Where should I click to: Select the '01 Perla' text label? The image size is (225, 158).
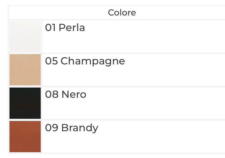coord(65,28)
